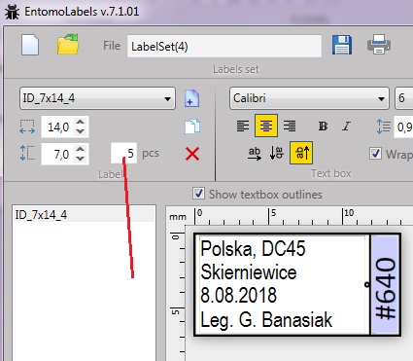This screenshot has height=361, width=413.
Task: Create a new label set document
Action: click(30, 45)
